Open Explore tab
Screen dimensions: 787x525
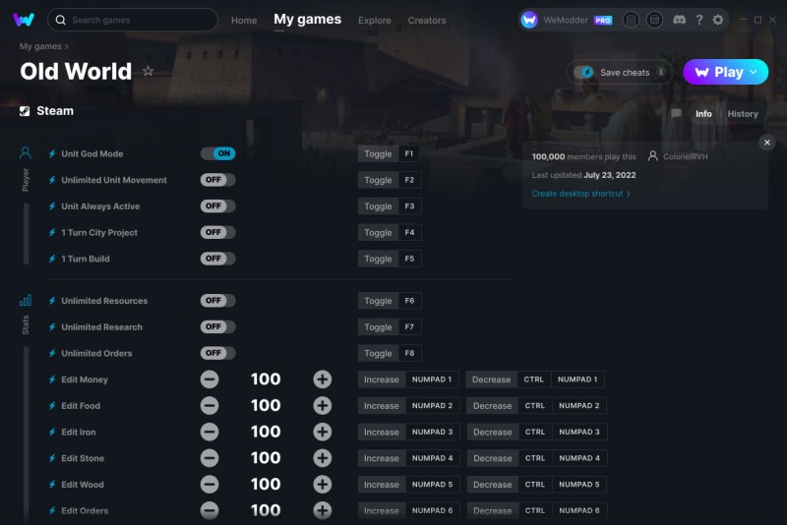coord(375,21)
